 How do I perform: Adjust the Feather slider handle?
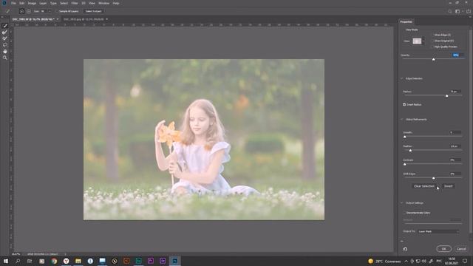(x=410, y=150)
